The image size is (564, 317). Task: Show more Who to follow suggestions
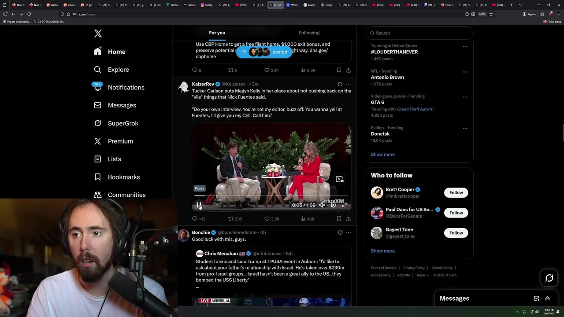click(382, 251)
